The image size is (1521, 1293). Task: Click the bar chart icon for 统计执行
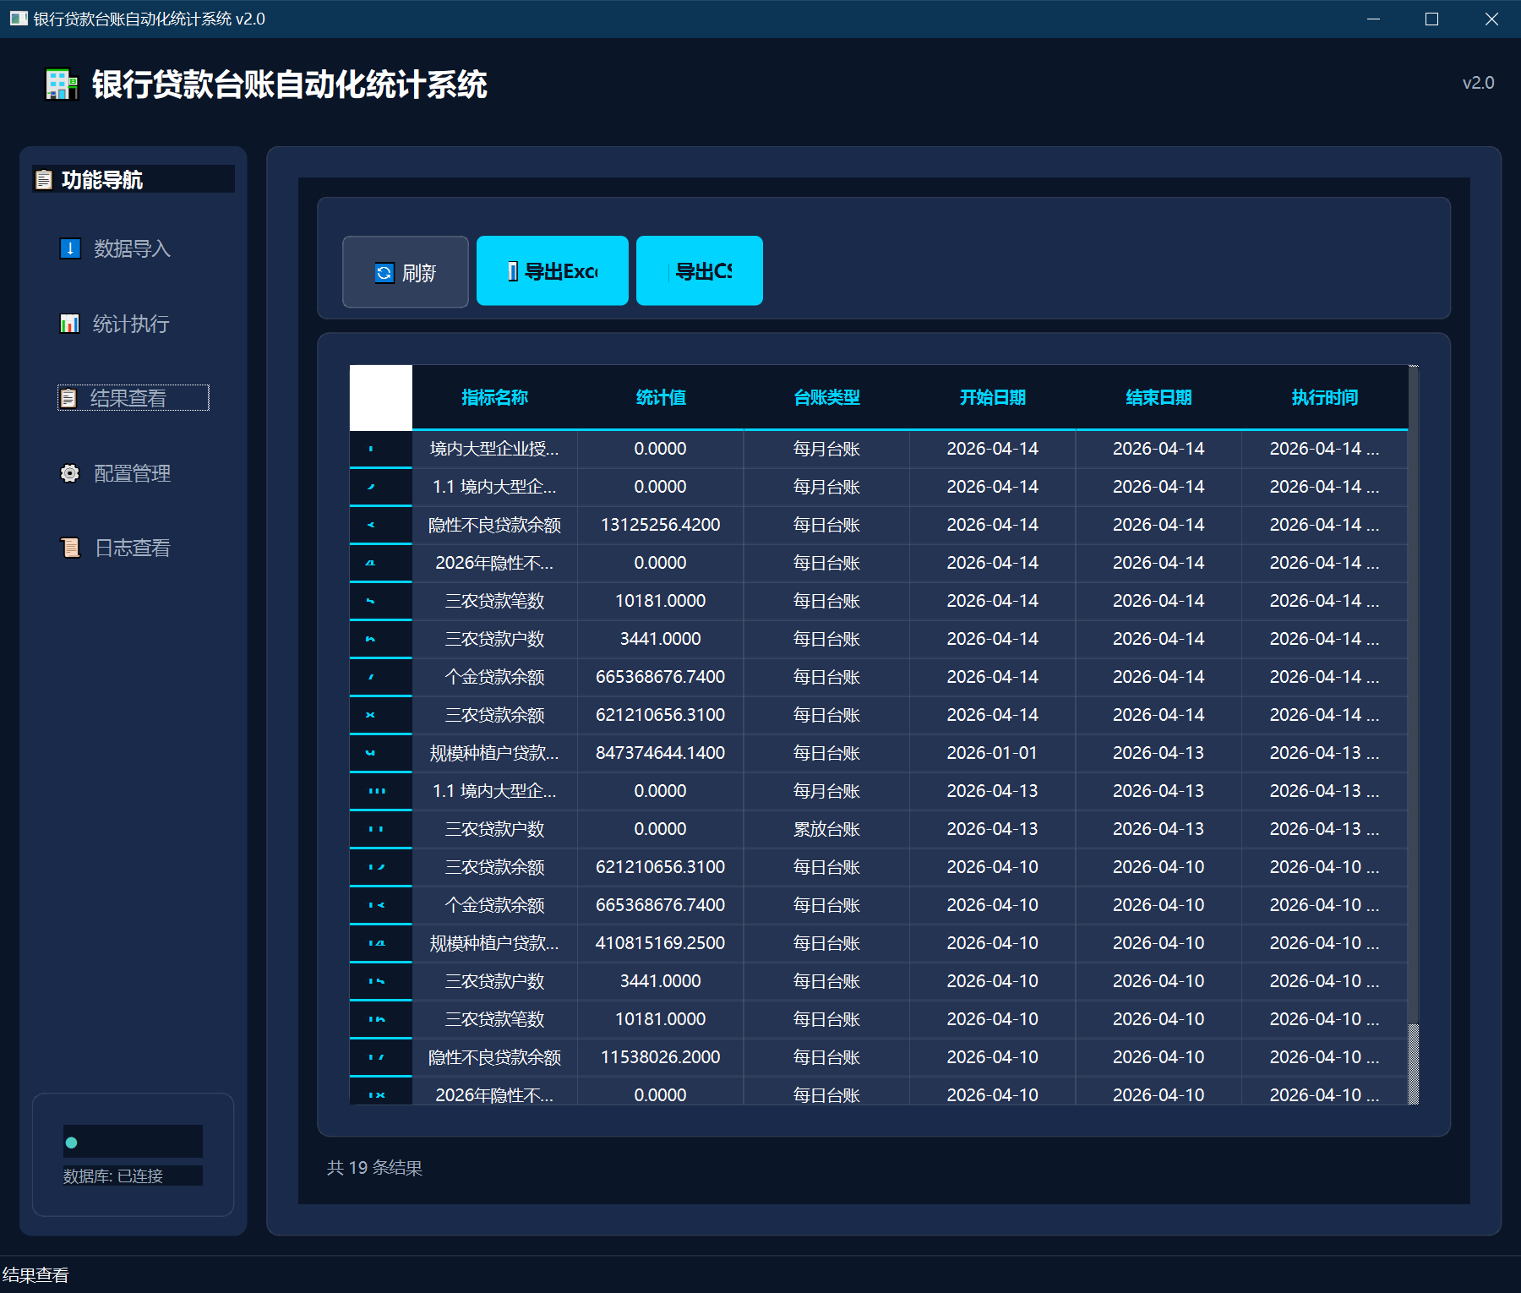click(69, 324)
